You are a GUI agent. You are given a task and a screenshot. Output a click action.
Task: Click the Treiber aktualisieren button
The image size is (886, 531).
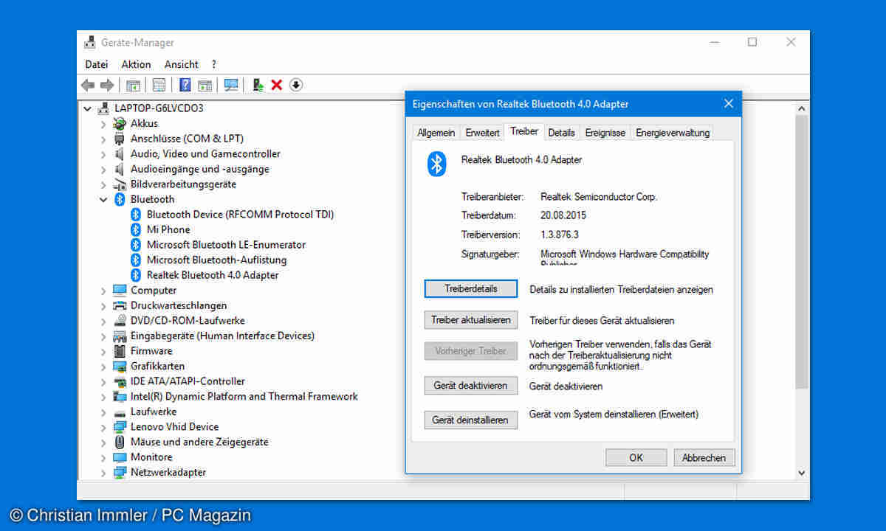471,320
